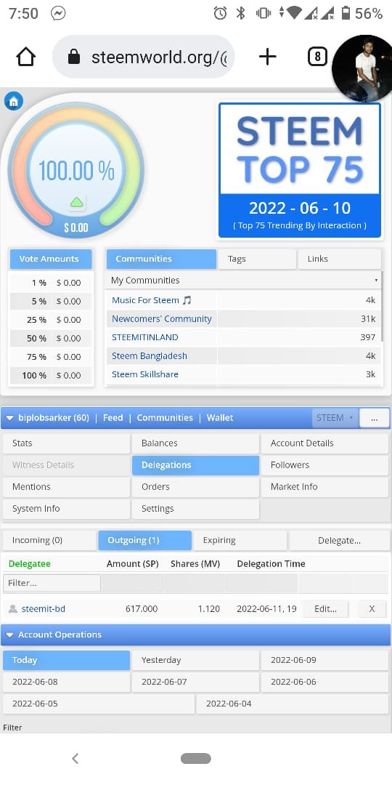Open the Communities link in account header
392x785 pixels.
coord(165,417)
